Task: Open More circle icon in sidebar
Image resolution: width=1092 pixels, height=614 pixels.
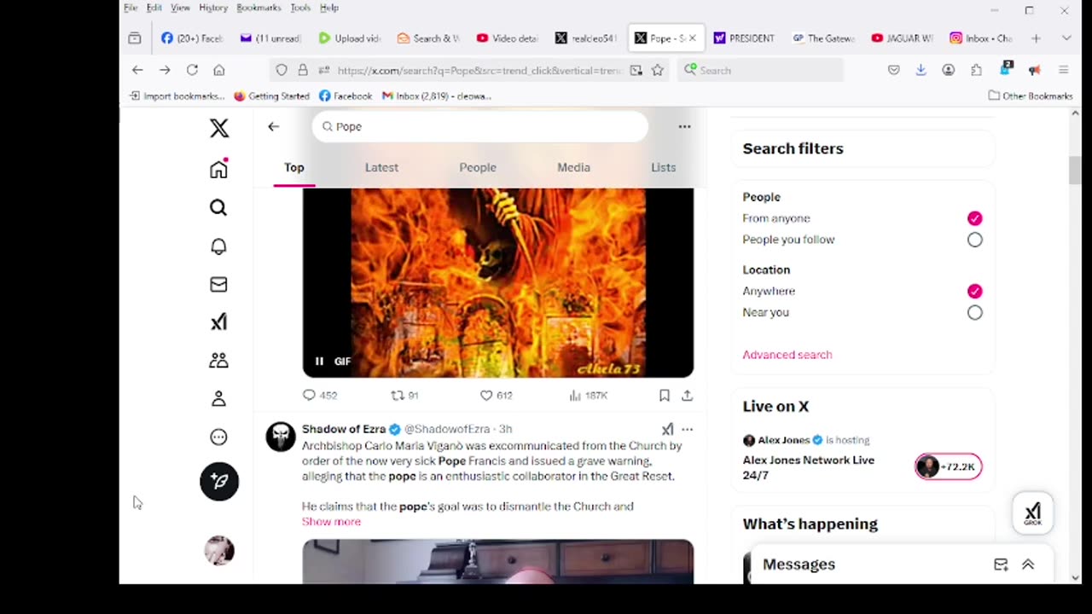Action: 218,437
